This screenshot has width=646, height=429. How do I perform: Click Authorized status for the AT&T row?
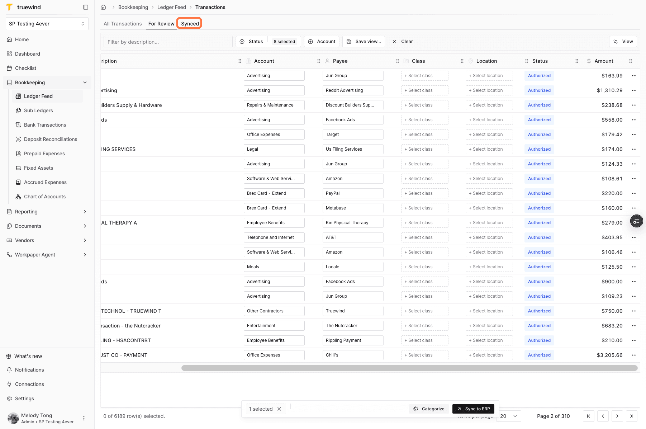point(539,237)
